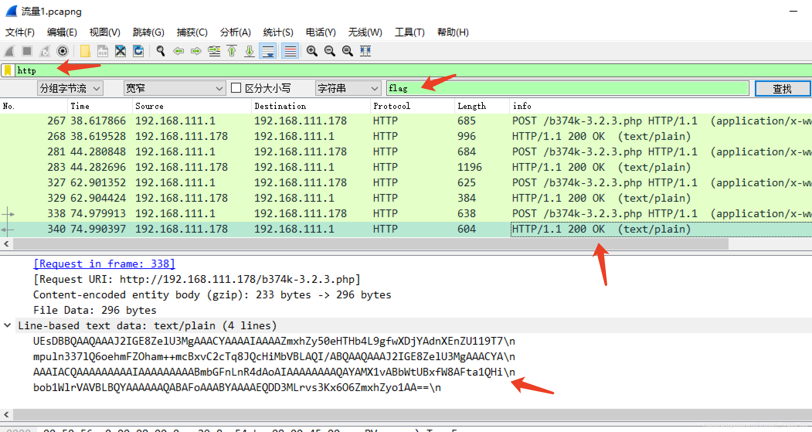
Task: Reload this capture file icon
Action: coord(138,51)
